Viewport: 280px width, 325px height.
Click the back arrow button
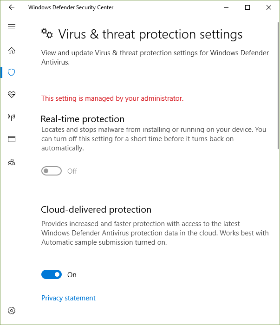coord(12,7)
